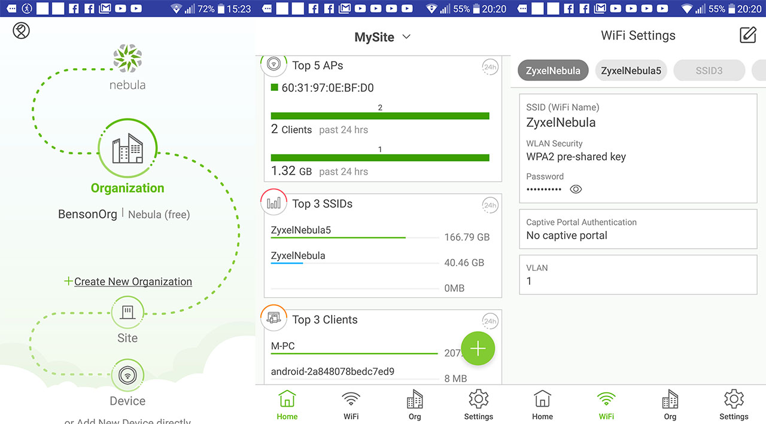Tap the WiFi Settings screen title
Screen dimensions: 766x424
click(x=638, y=36)
